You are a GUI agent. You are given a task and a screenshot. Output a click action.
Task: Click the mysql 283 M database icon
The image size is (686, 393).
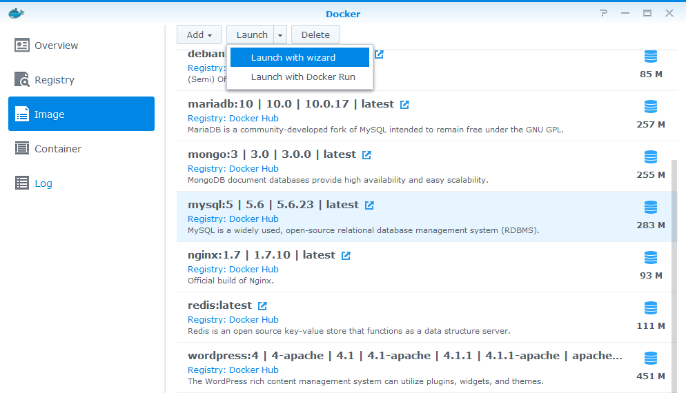coord(651,208)
